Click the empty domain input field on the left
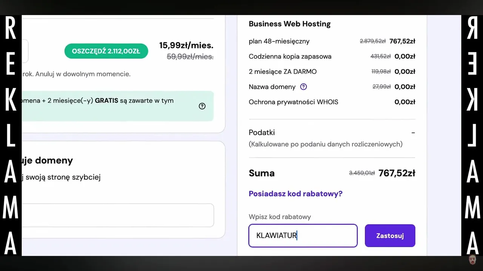 tap(118, 215)
